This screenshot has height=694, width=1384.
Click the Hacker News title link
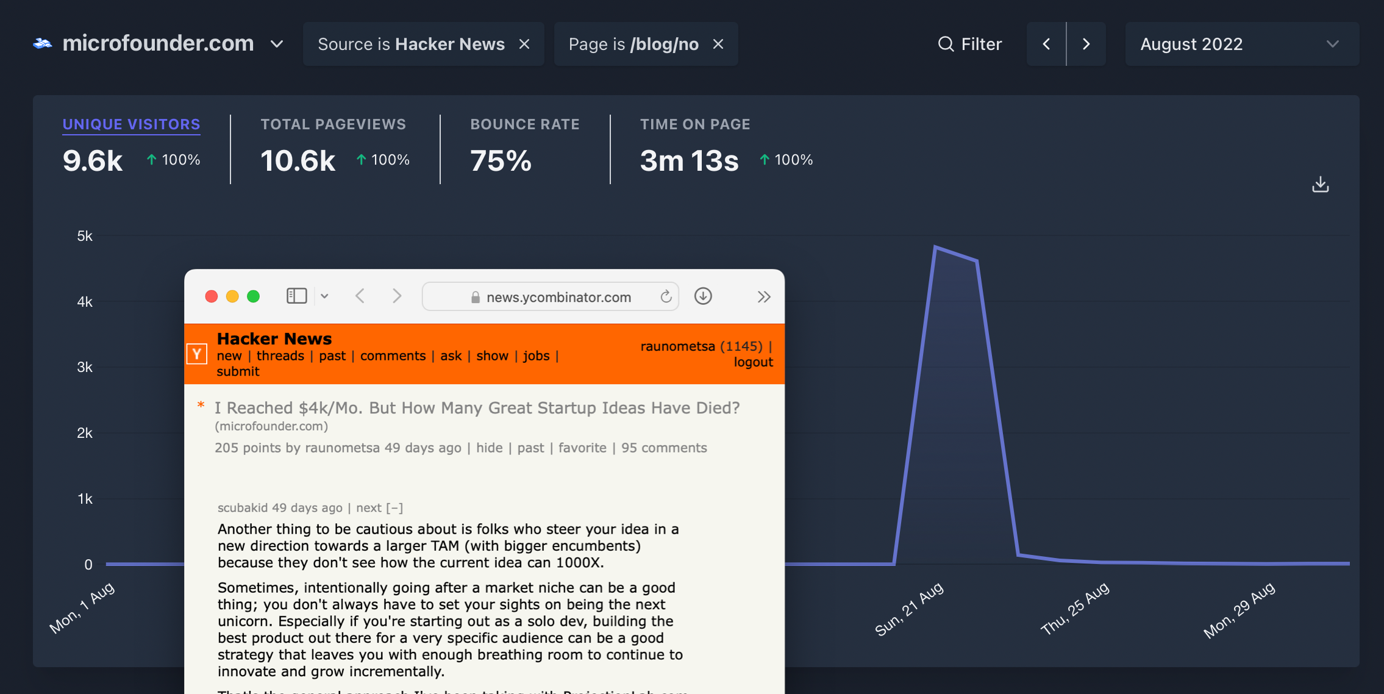pyautogui.click(x=274, y=338)
